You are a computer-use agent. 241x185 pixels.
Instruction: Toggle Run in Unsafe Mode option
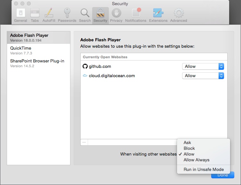point(204,170)
